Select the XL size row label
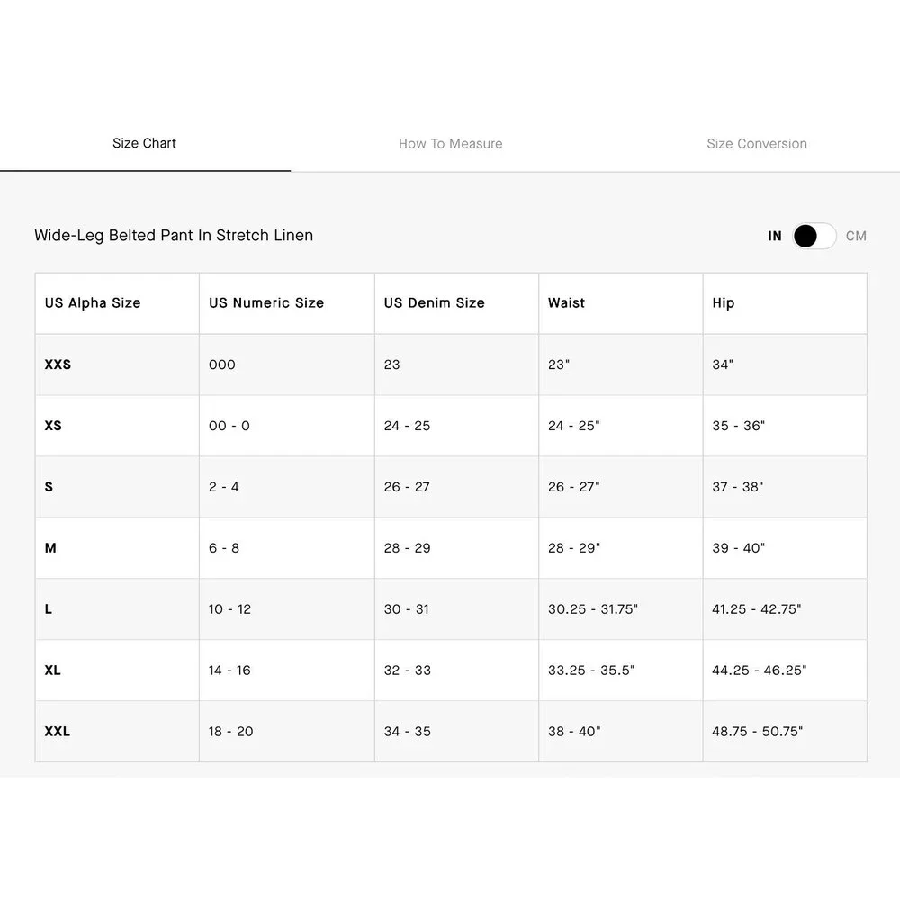 (53, 670)
